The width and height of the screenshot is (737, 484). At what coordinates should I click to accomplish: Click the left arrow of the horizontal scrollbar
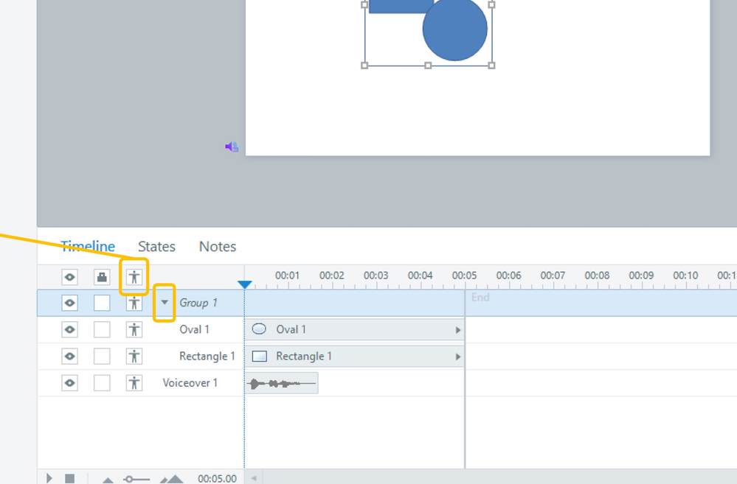point(254,478)
